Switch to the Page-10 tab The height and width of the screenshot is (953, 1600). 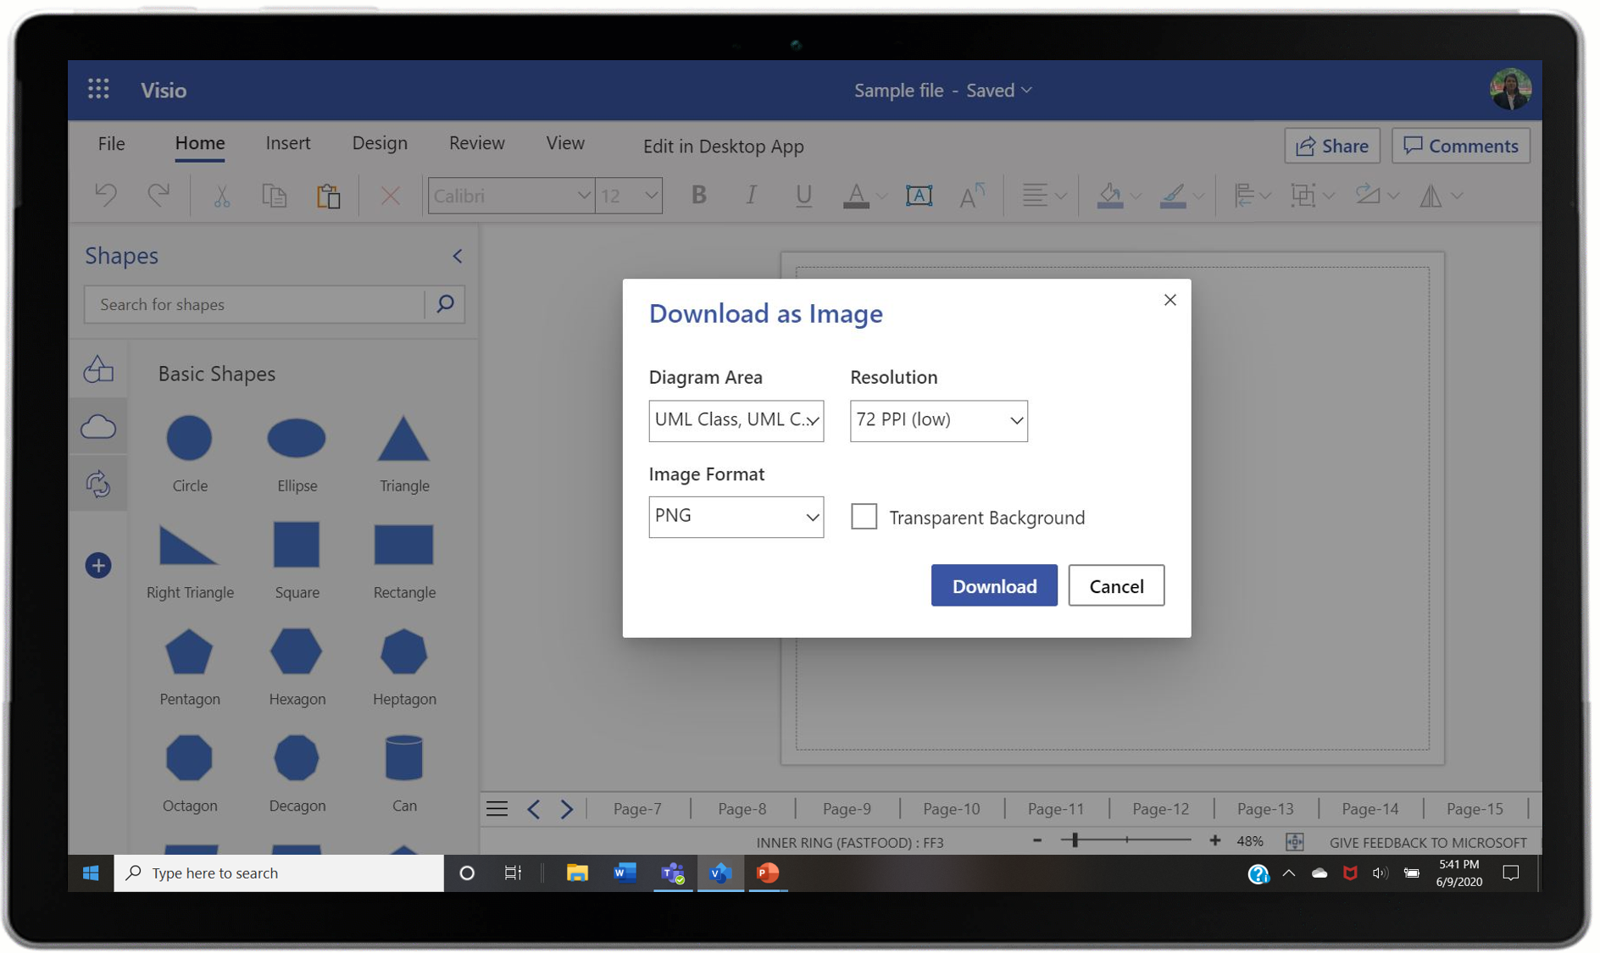point(950,808)
